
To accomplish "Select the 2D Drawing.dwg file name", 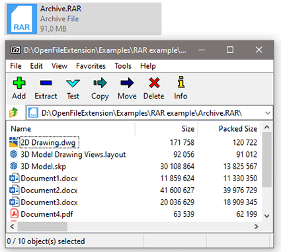I will point(48,143).
